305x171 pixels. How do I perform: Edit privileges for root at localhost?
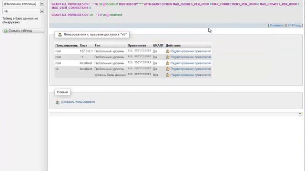tap(191, 63)
